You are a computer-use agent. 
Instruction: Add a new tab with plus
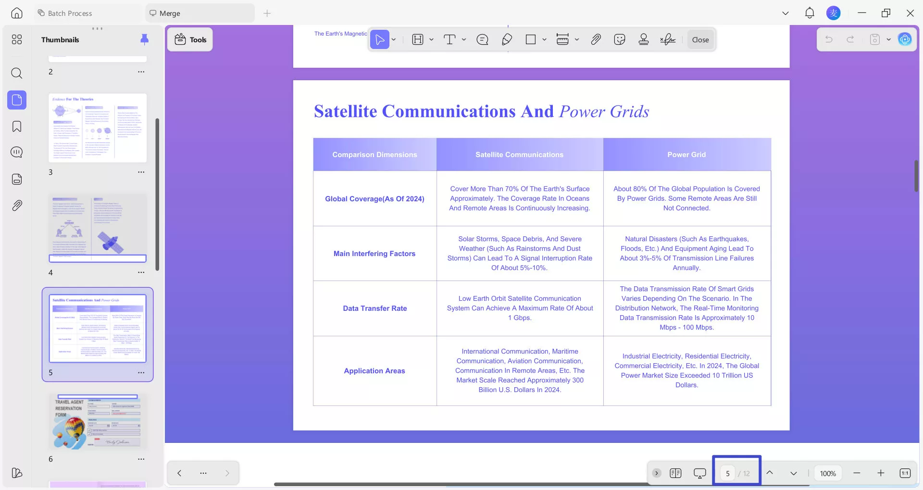(x=267, y=13)
